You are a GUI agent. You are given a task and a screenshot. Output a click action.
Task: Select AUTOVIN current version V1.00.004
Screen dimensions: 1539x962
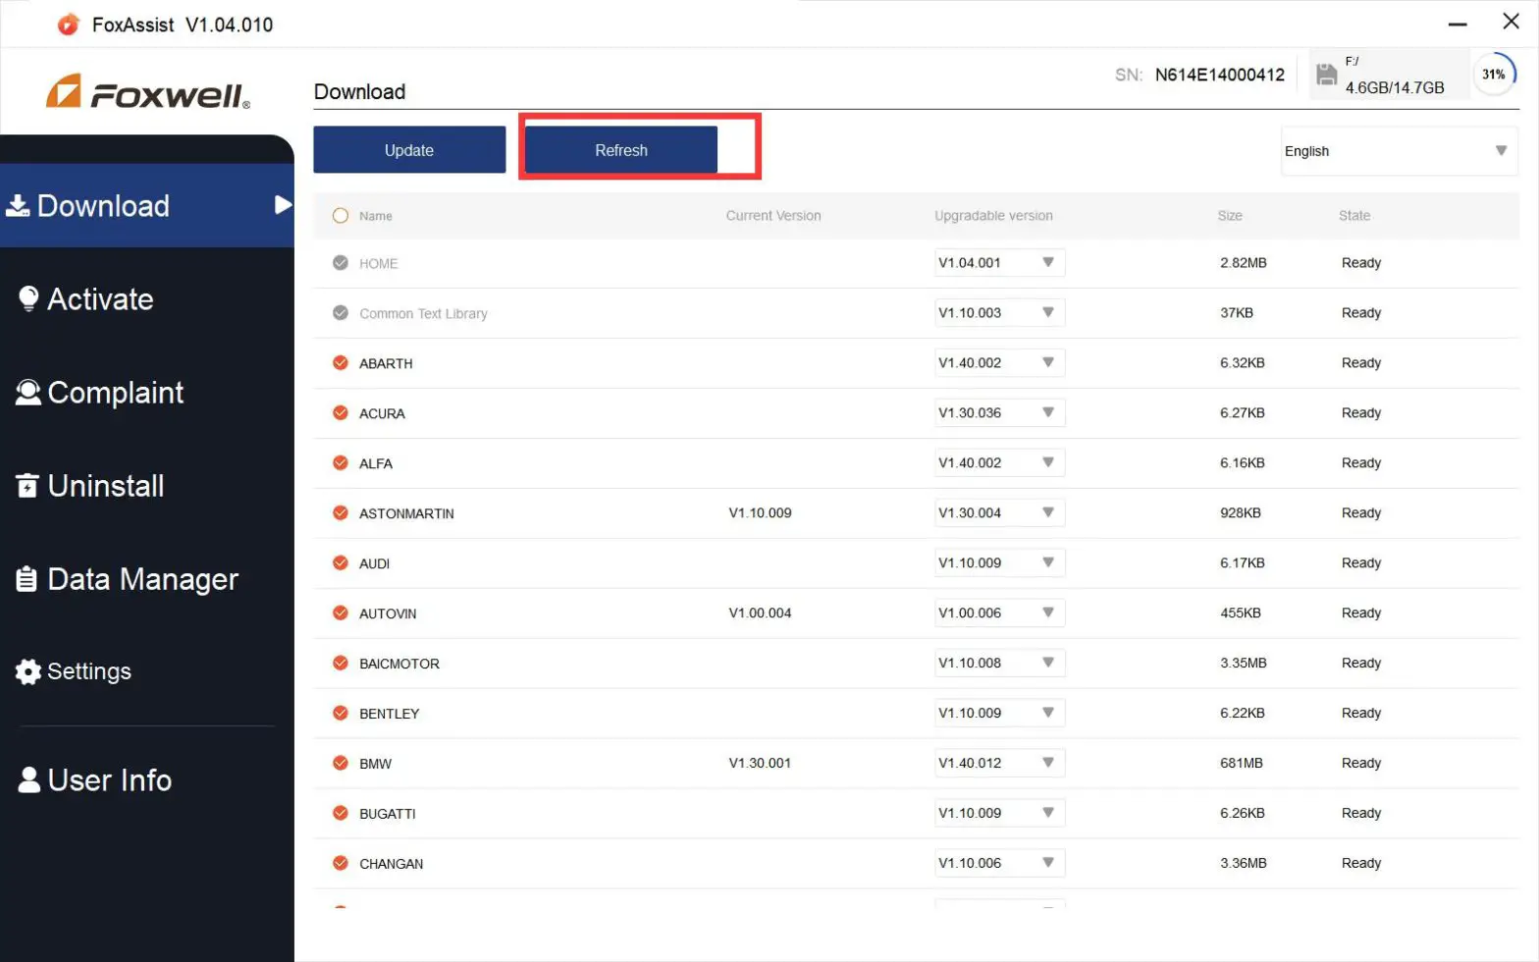tap(760, 613)
